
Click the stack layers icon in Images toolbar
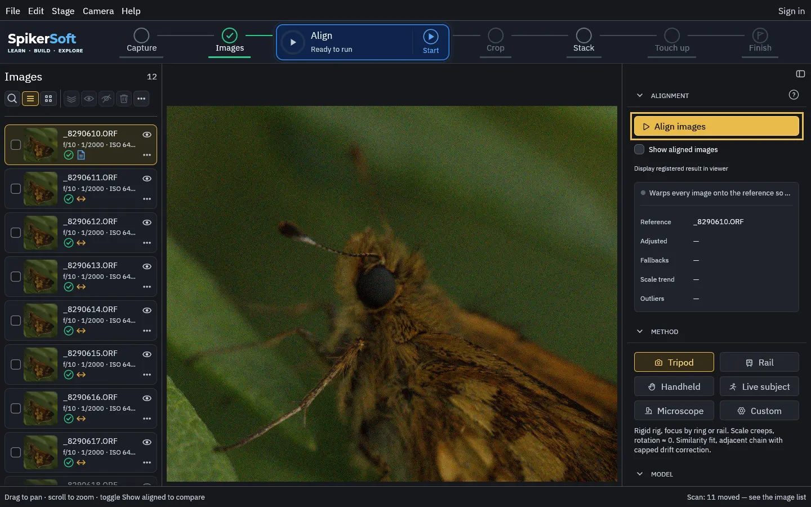coord(72,99)
